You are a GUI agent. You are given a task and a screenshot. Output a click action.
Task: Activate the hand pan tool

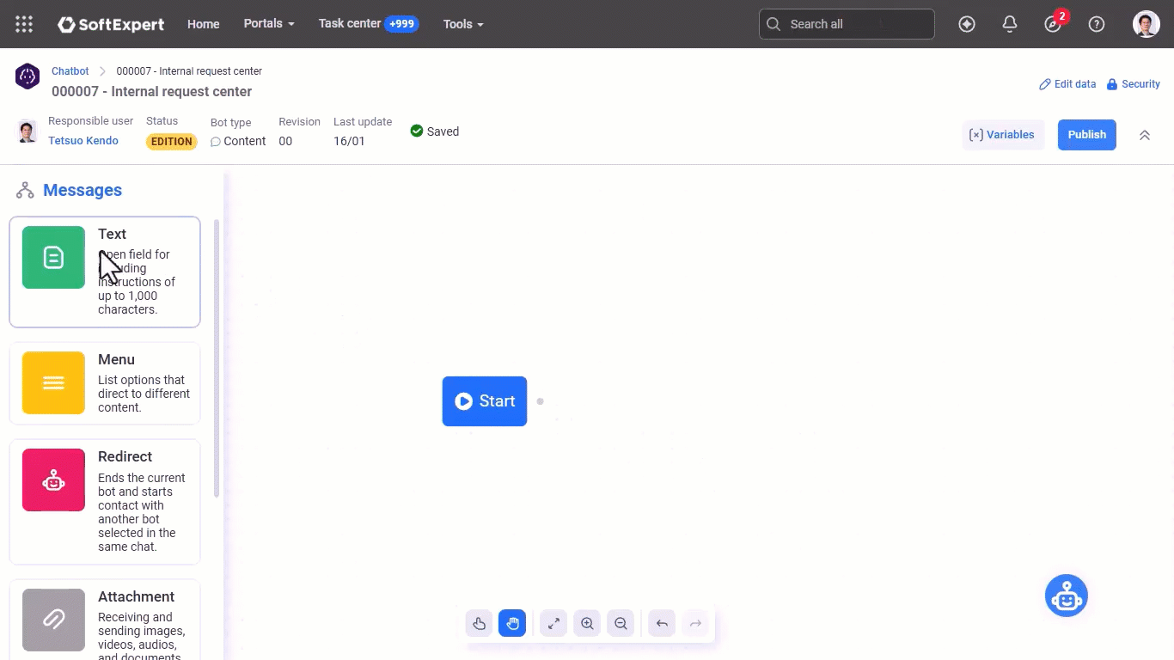pyautogui.click(x=512, y=623)
